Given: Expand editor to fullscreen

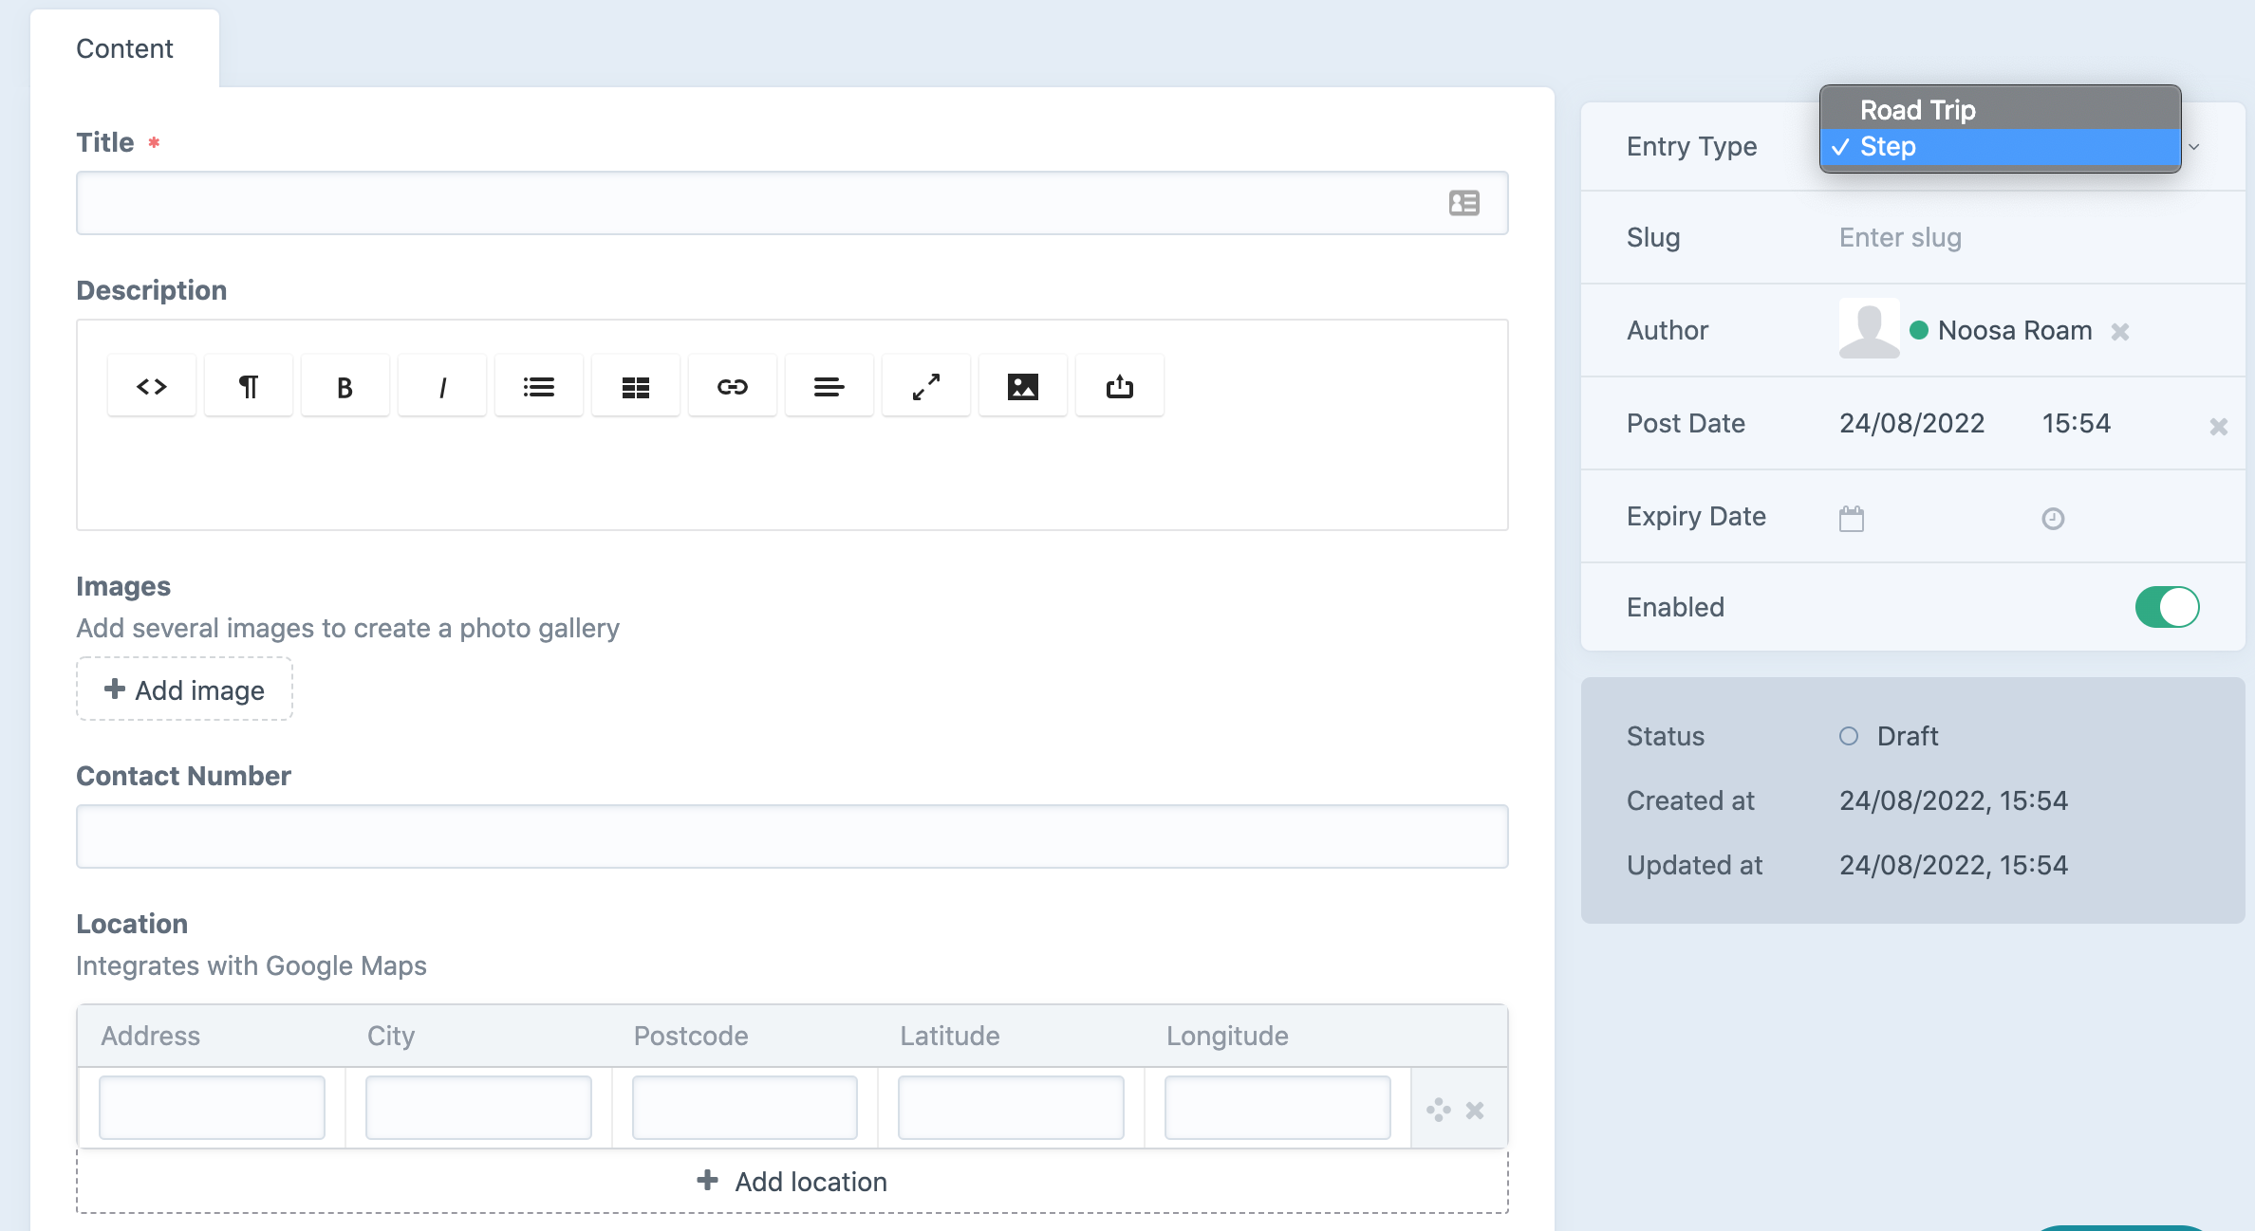Looking at the screenshot, I should click(926, 386).
